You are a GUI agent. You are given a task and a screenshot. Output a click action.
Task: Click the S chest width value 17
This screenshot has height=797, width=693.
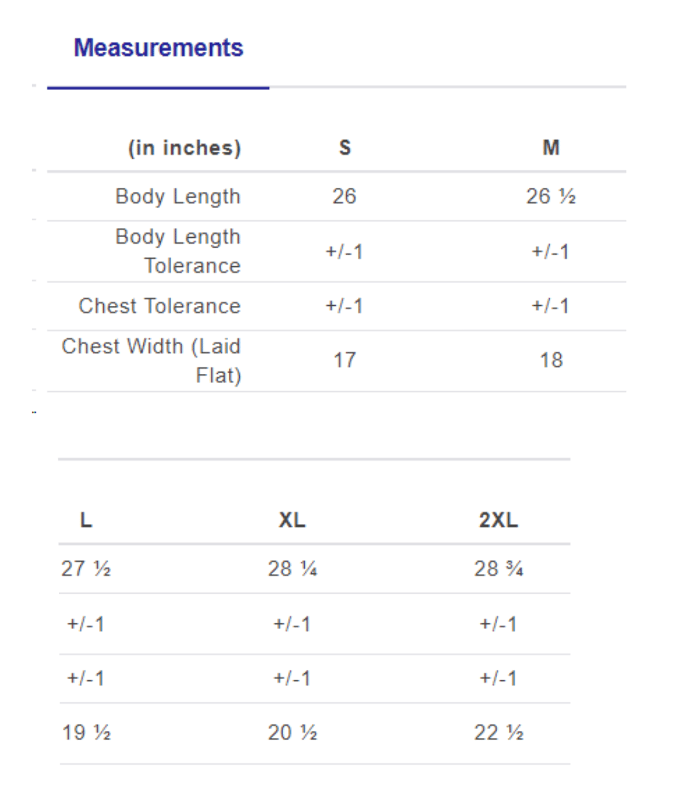[x=344, y=360]
